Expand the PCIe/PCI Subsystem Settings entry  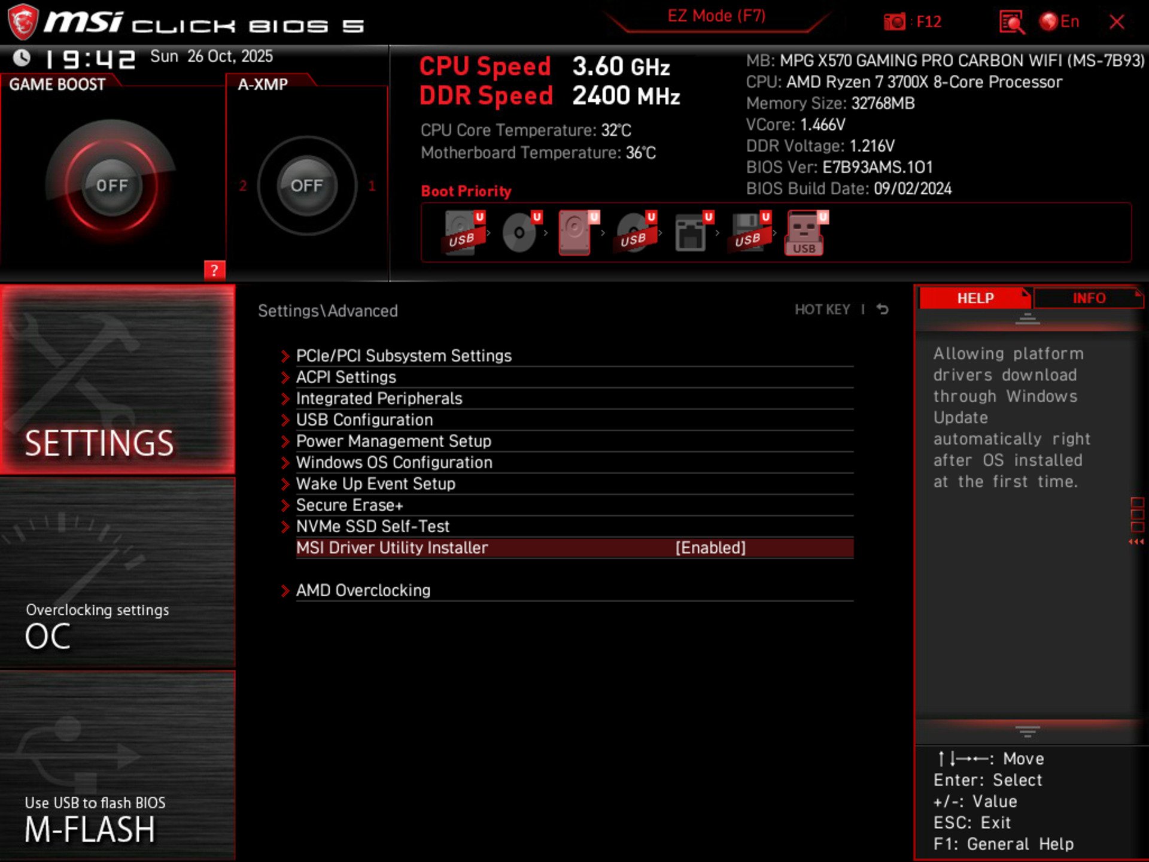(403, 356)
